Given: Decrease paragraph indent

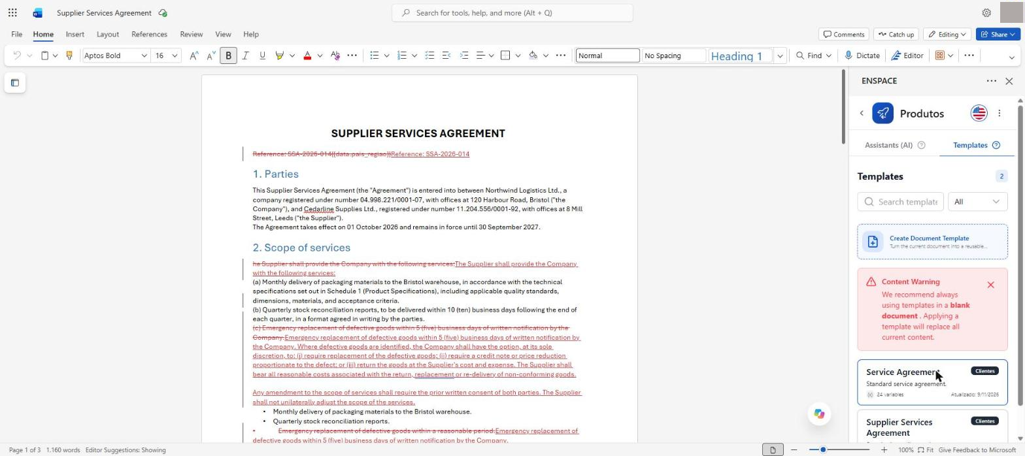Looking at the screenshot, I should (x=446, y=56).
